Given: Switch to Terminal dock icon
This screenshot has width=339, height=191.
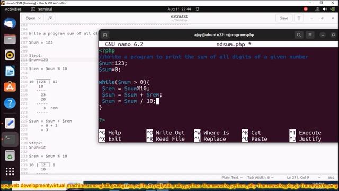Looking at the screenshot, I should pyautogui.click(x=10, y=139).
